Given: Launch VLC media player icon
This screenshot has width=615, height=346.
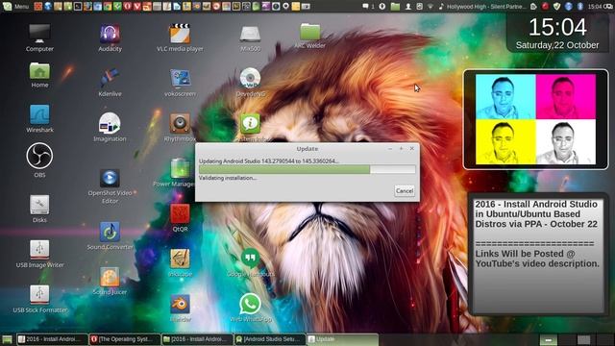Looking at the screenshot, I should (180, 37).
